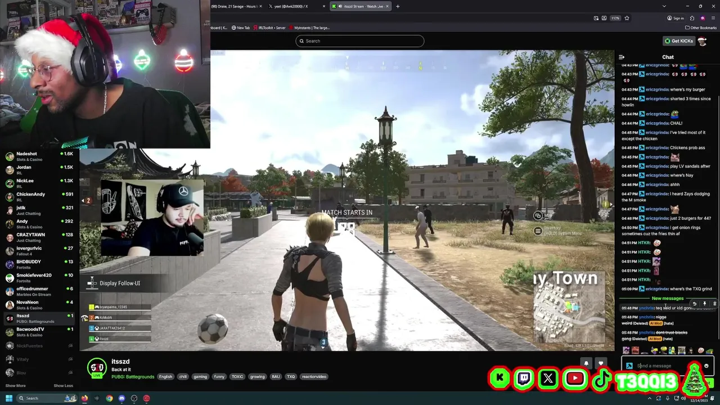This screenshot has width=720, height=405.
Task: Select the reactionvideo stream tag
Action: 314,377
